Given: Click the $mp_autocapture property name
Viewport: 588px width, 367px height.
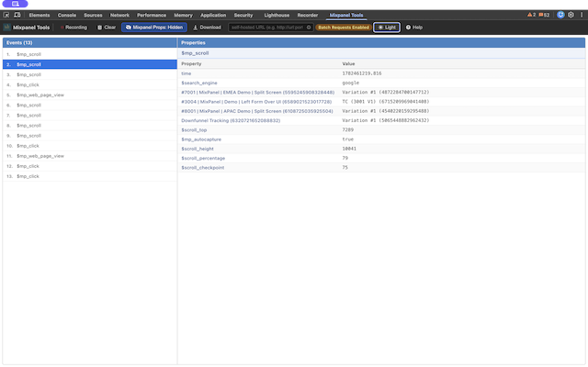Looking at the screenshot, I should pyautogui.click(x=201, y=139).
